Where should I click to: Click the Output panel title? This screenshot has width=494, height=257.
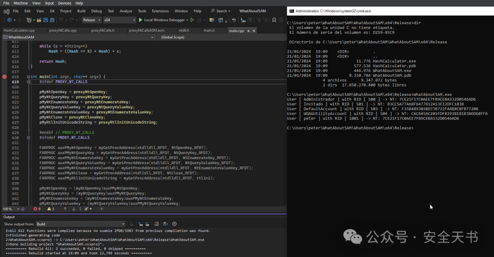[9, 217]
